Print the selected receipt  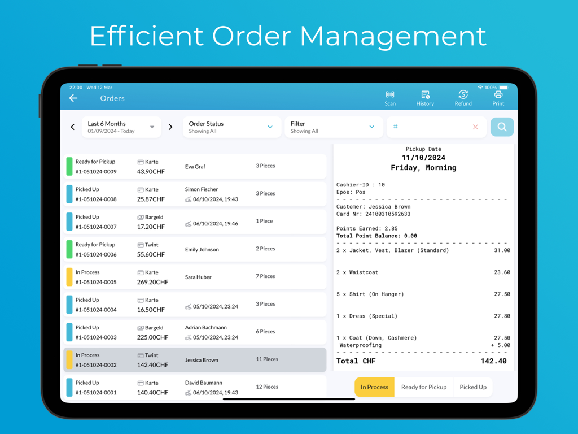coord(498,98)
